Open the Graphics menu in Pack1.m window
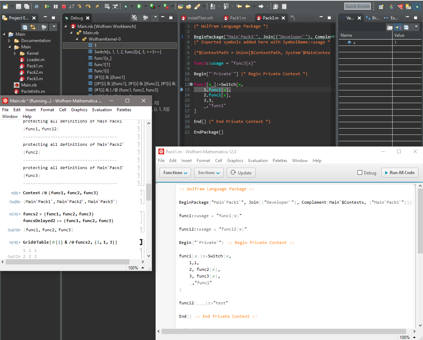Viewport: 423px width, 340px height. 235,161
